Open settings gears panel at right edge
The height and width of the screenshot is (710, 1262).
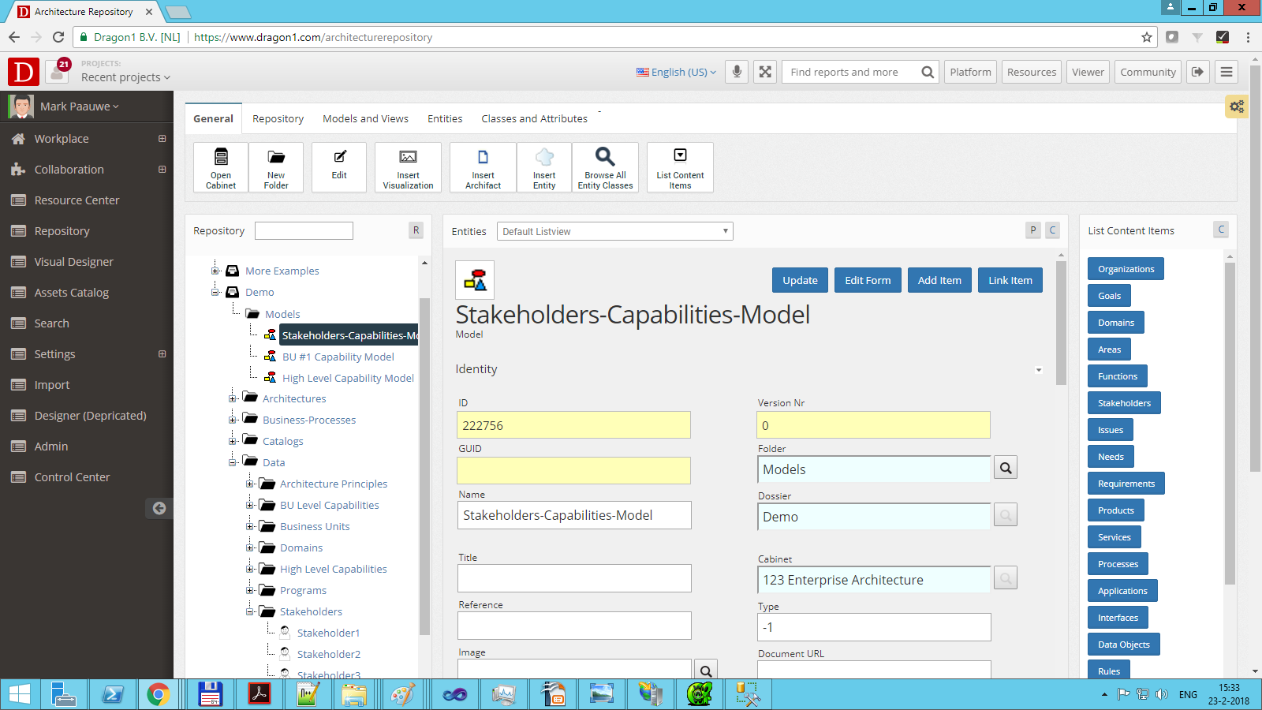coord(1237,106)
